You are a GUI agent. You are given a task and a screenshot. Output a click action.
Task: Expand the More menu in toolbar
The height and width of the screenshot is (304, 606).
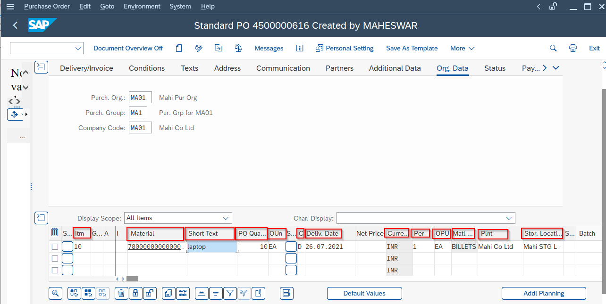pyautogui.click(x=462, y=48)
